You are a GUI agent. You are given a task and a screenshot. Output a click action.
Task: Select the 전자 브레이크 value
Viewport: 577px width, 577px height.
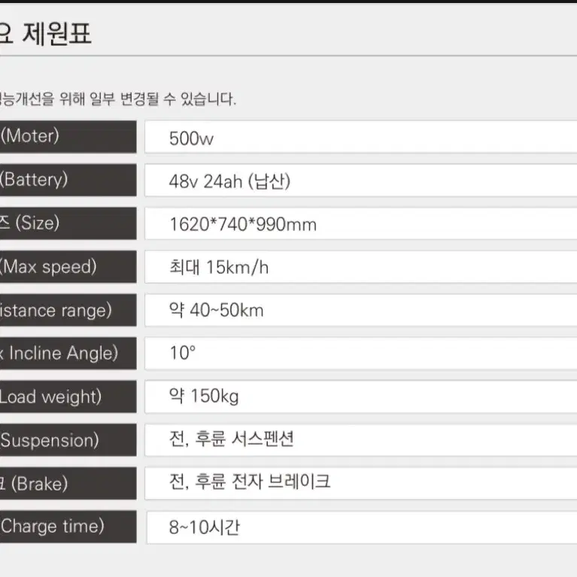tap(281, 481)
